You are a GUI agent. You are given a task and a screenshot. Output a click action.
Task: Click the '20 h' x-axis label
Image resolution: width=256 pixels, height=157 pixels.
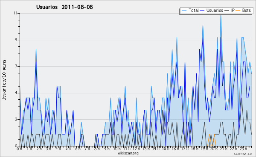coord(214,149)
